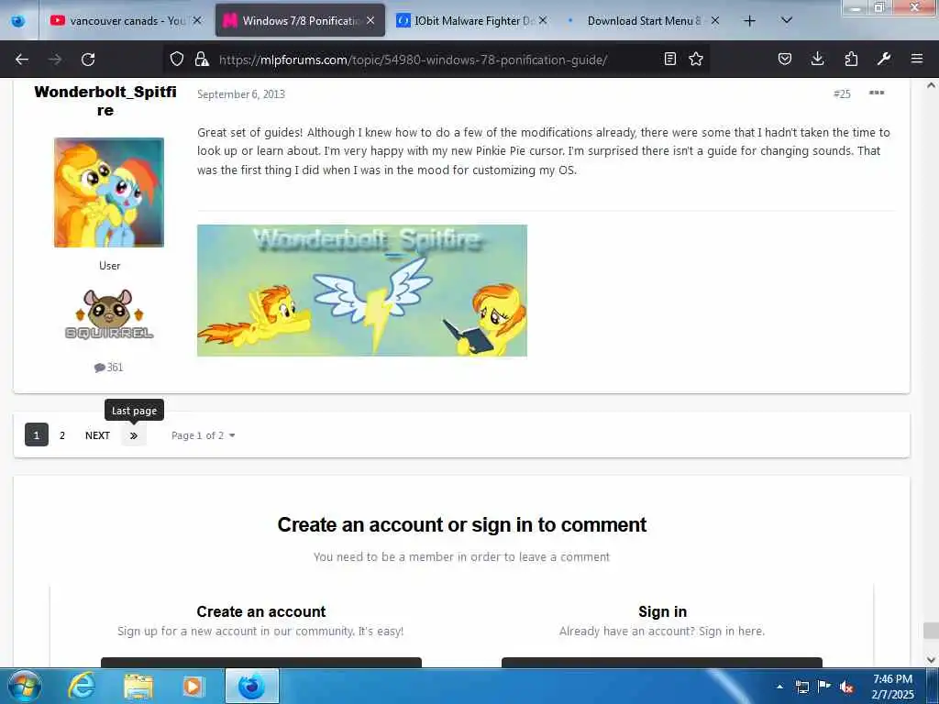Viewport: 939px width, 704px height.
Task: Toggle reader view icon
Action: point(670,59)
